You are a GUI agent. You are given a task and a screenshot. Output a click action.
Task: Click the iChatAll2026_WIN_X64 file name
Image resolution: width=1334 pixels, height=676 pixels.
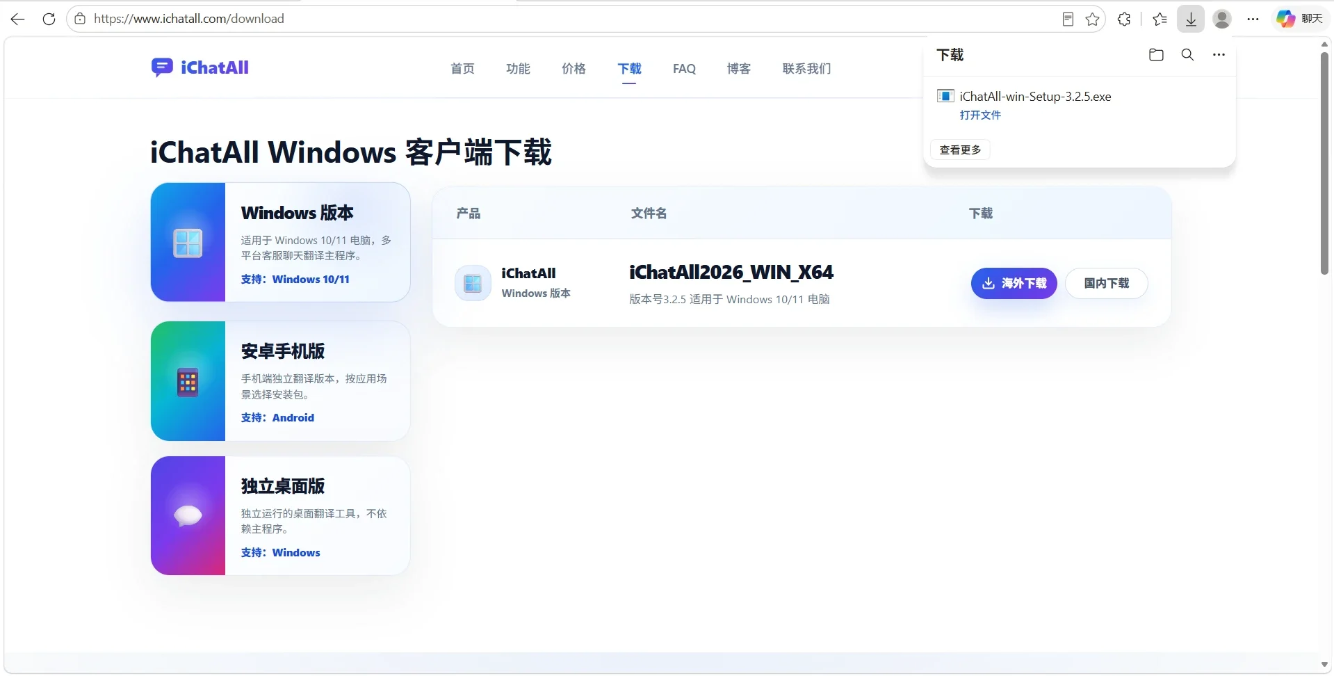coord(731,273)
